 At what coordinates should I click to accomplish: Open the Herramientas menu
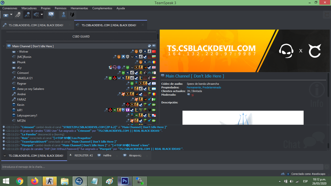pyautogui.click(x=79, y=8)
